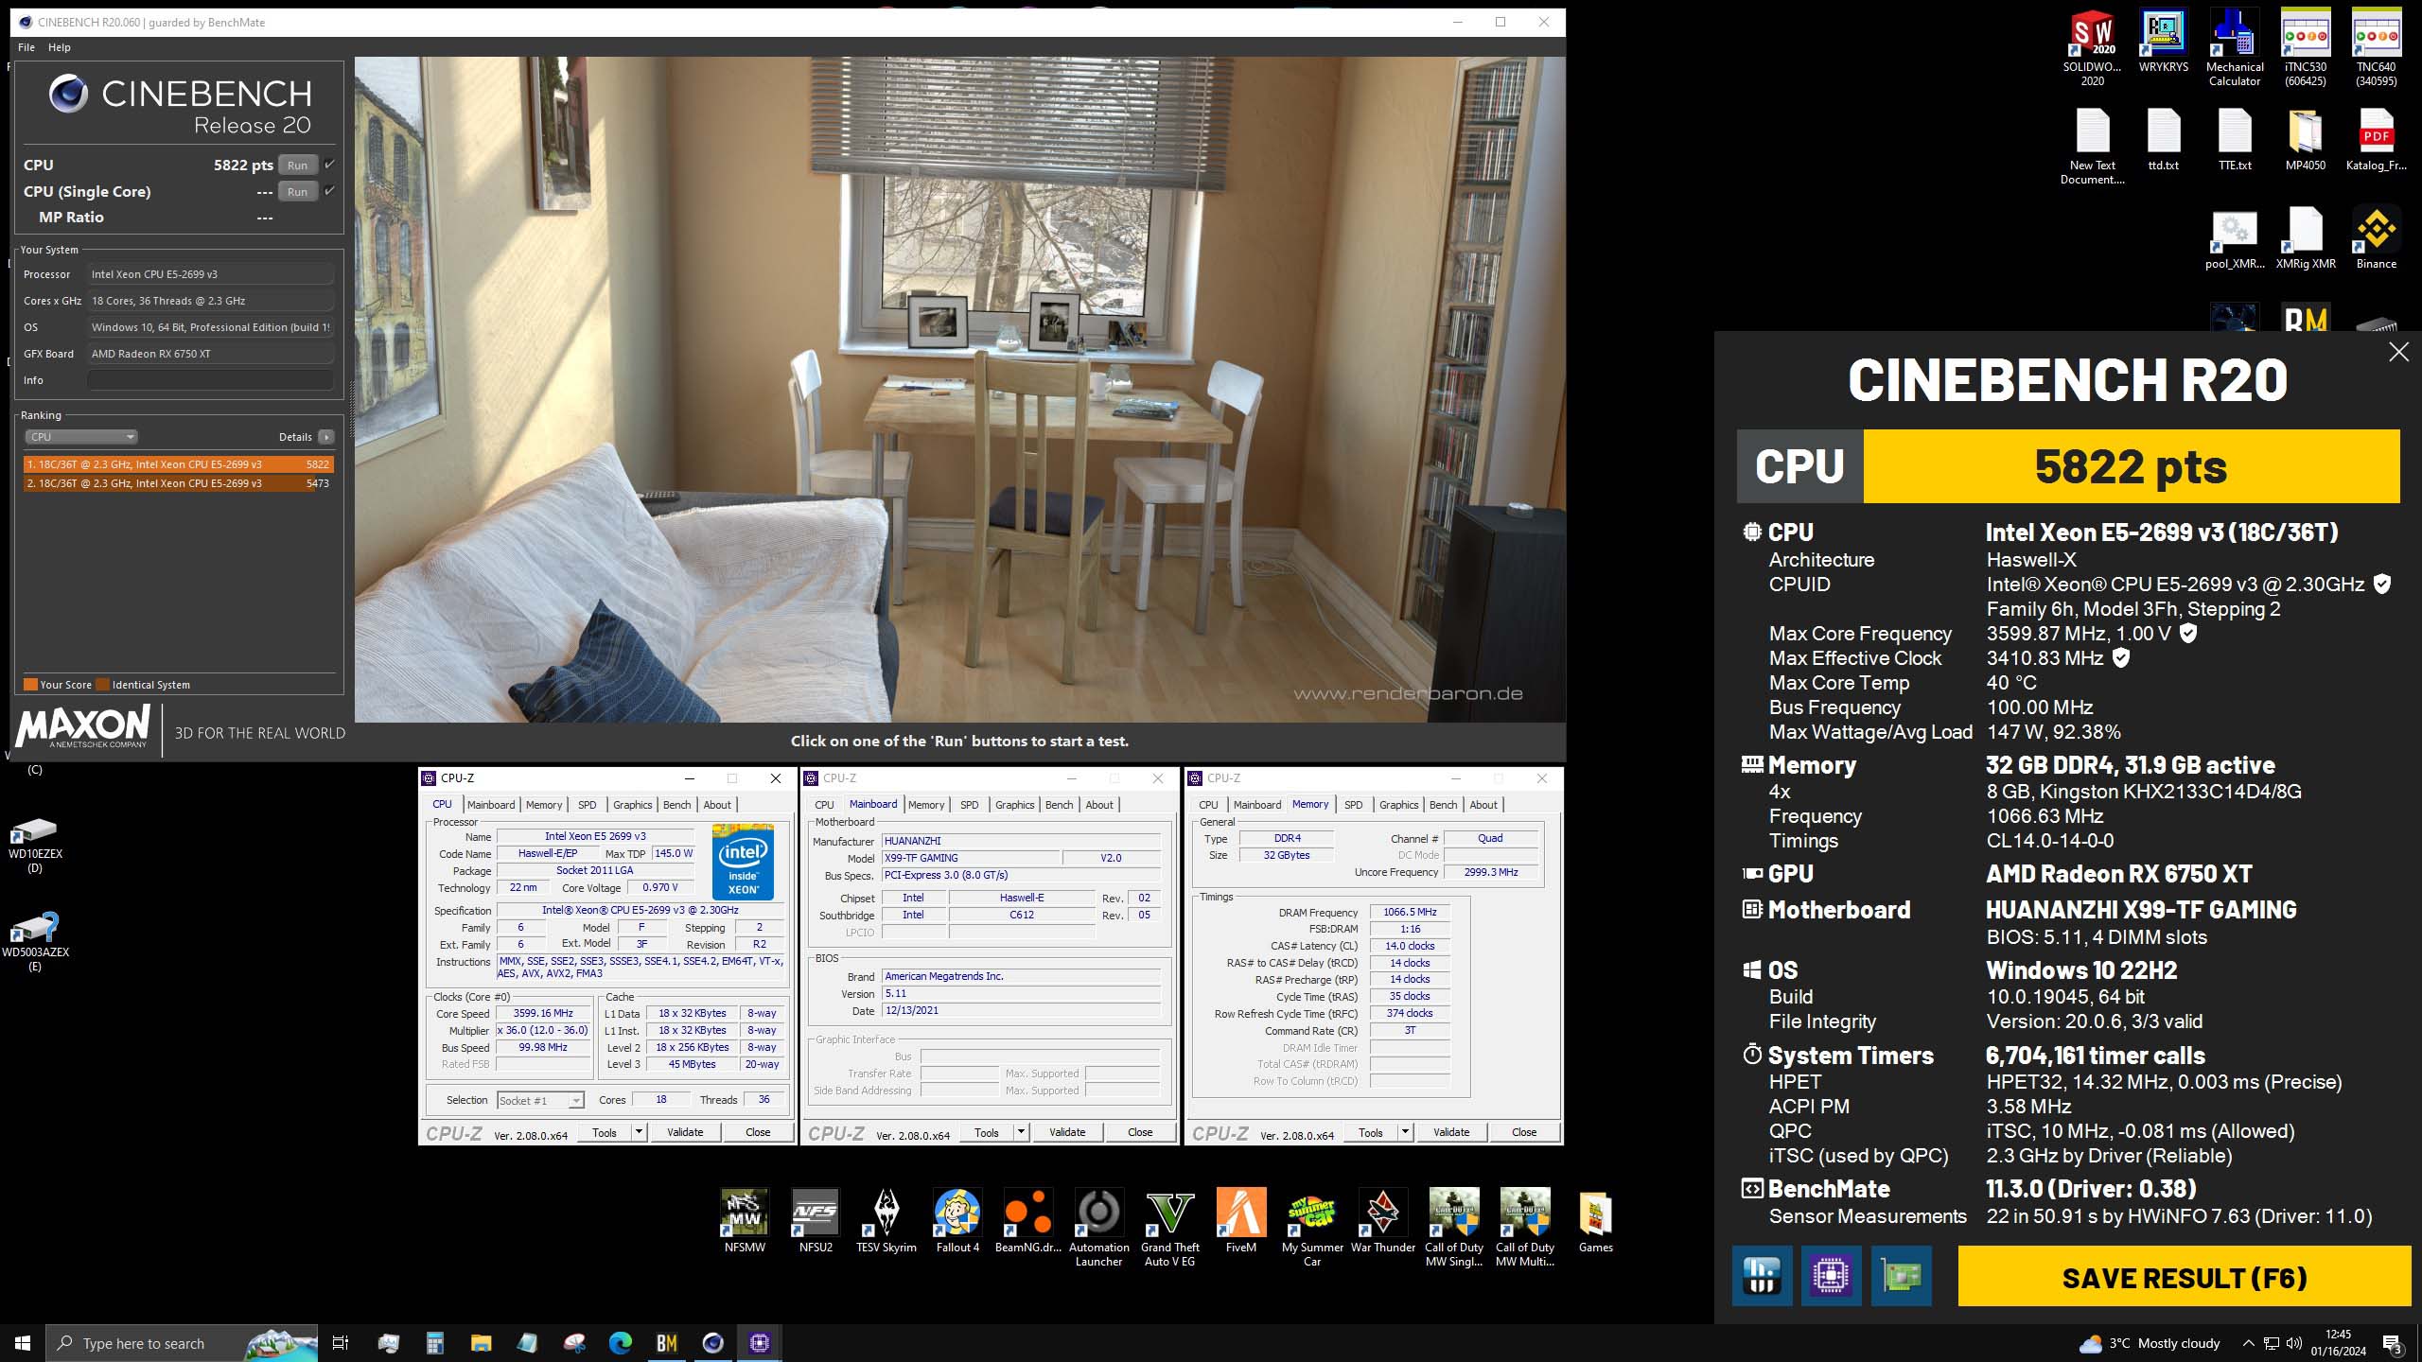This screenshot has width=2422, height=1362.
Task: Open iTNC530 (606425) desktop shortcut
Action: click(2305, 47)
